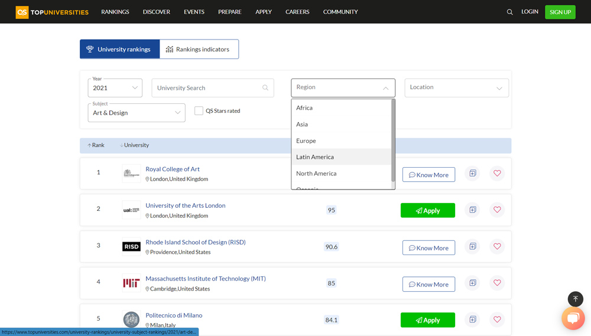Open the COMMUNITY nav menu
Image resolution: width=591 pixels, height=336 pixels.
pyautogui.click(x=340, y=12)
